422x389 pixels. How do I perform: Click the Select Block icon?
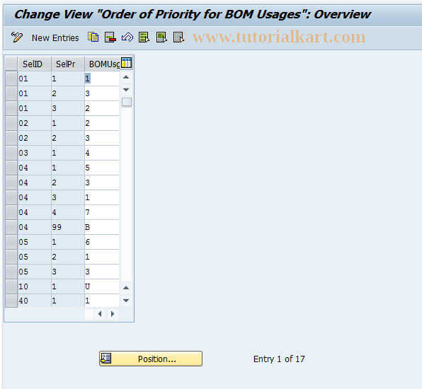click(161, 37)
